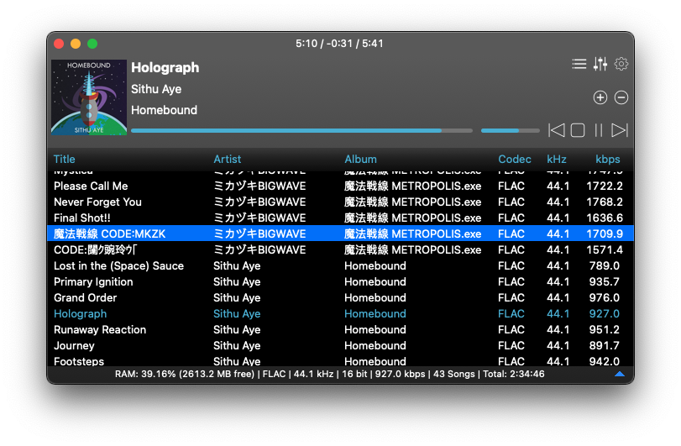Select the highlighted CODE:MKZK track
This screenshot has width=681, height=446.
[341, 233]
